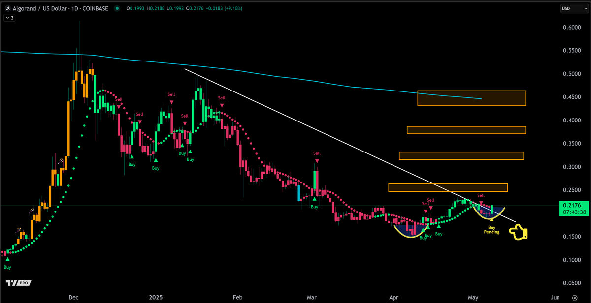591x303 pixels.
Task: Select the Buy Pending signal marker
Action: [491, 229]
